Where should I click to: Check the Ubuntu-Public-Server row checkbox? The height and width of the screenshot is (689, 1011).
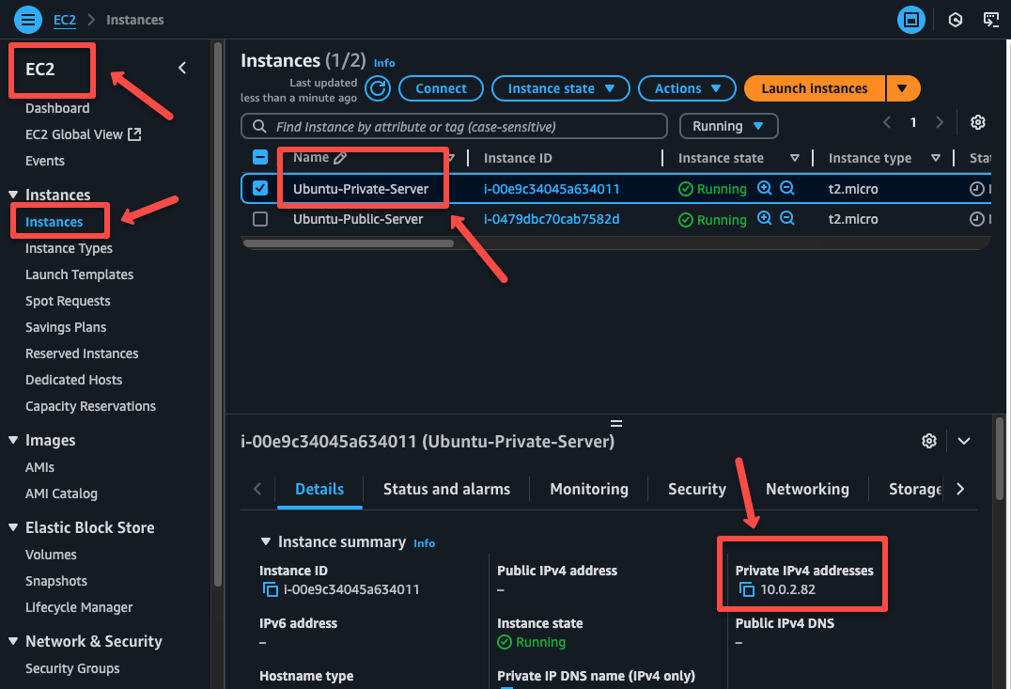(260, 218)
